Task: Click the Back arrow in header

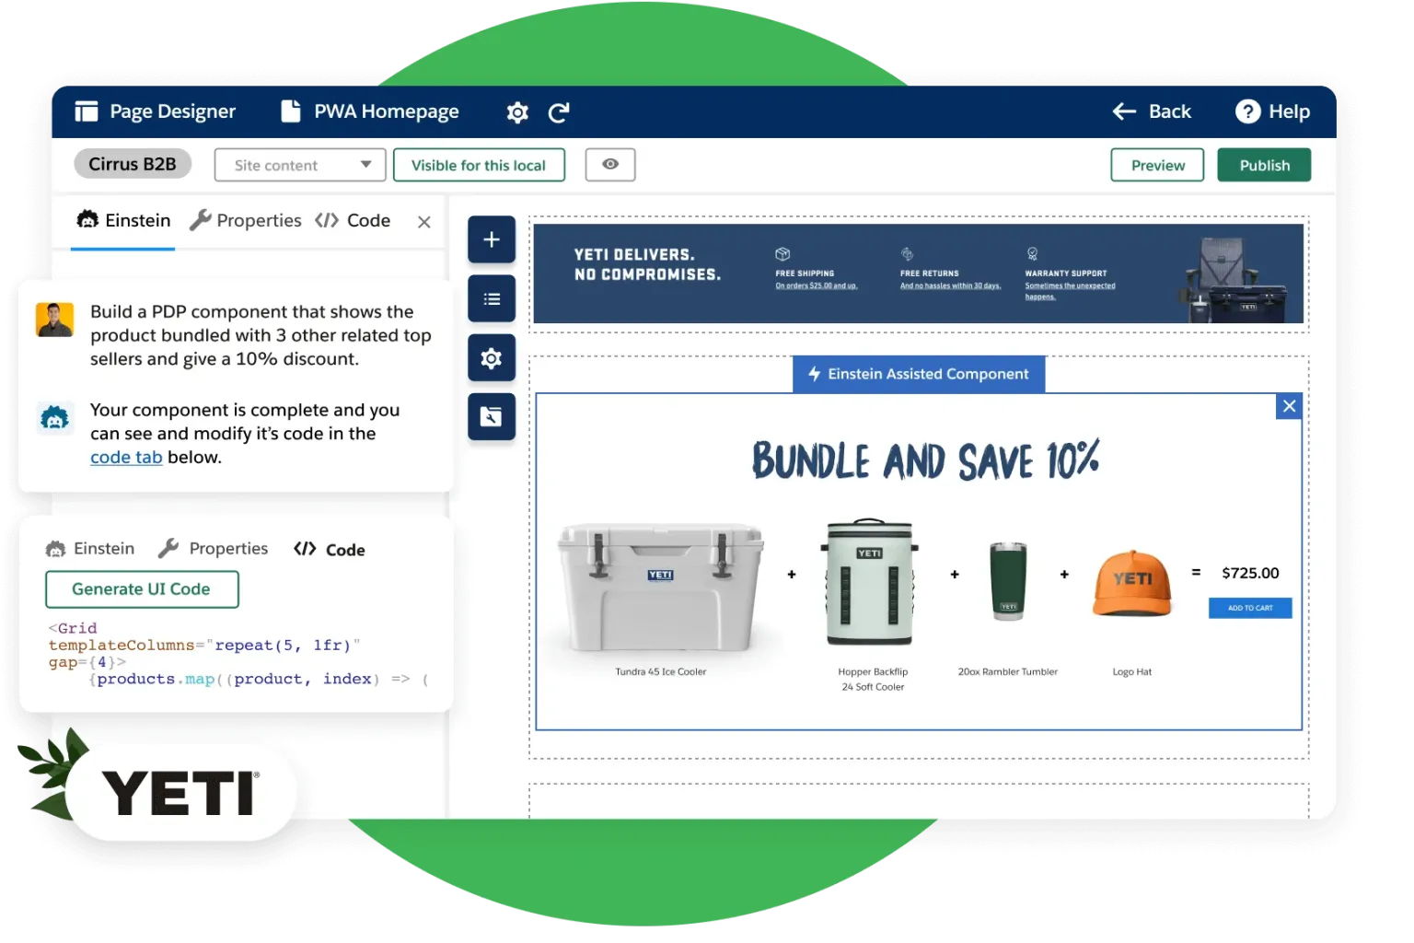Action: (1124, 111)
